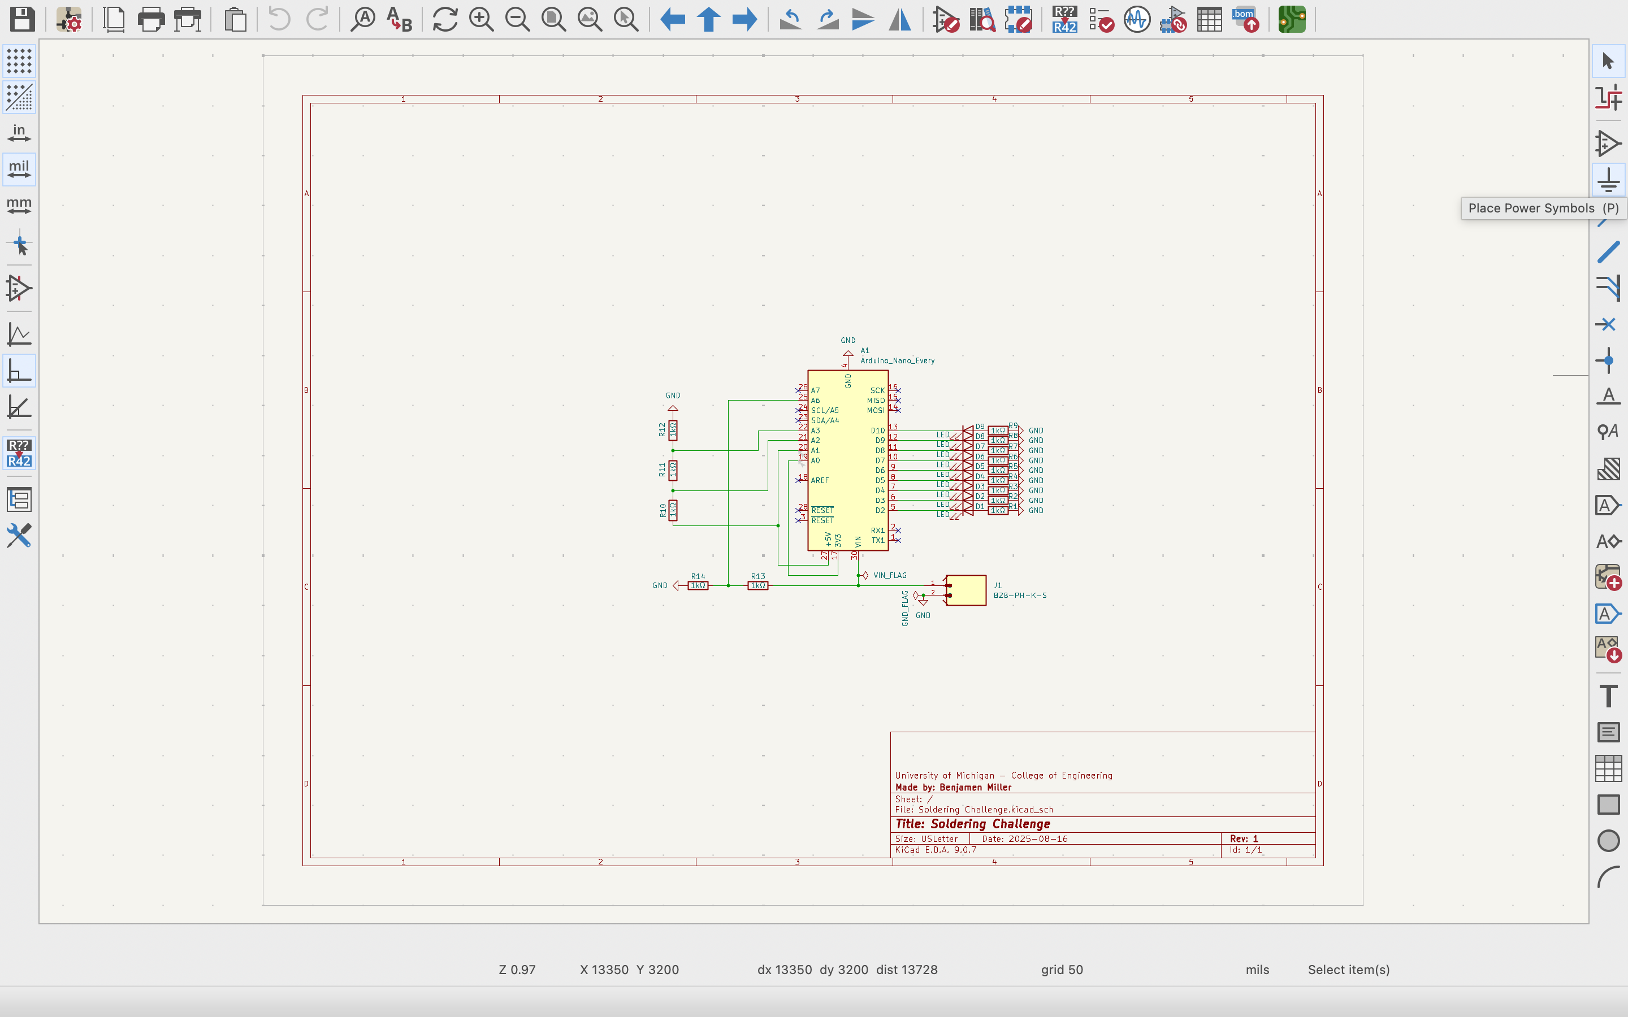Open Schematic Setup settings
Screen dimensions: 1628x1017
point(68,20)
